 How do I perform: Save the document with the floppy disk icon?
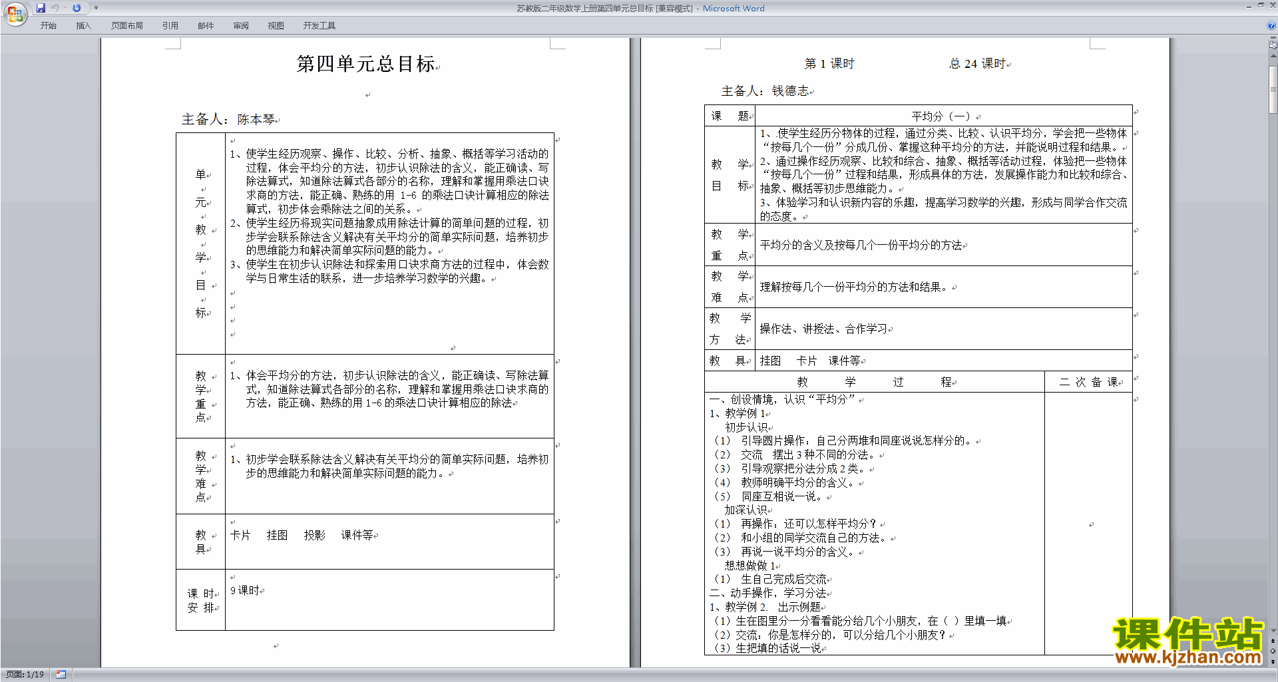[x=41, y=8]
